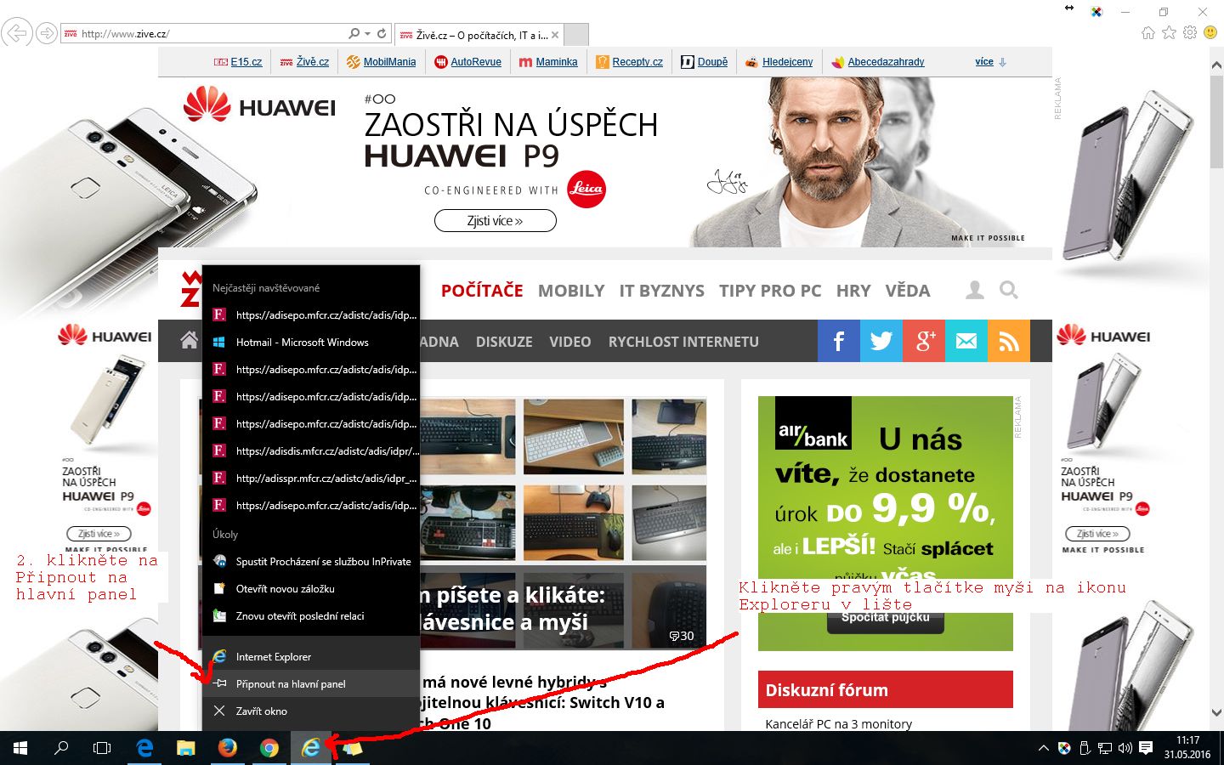The image size is (1224, 765).
Task: Open the Favorites star icon
Action: [1170, 33]
